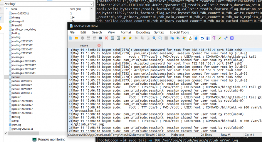Screen dimensions: 262x142
Task: Click the Copy icon in the toolbar
Action: (142, 38)
